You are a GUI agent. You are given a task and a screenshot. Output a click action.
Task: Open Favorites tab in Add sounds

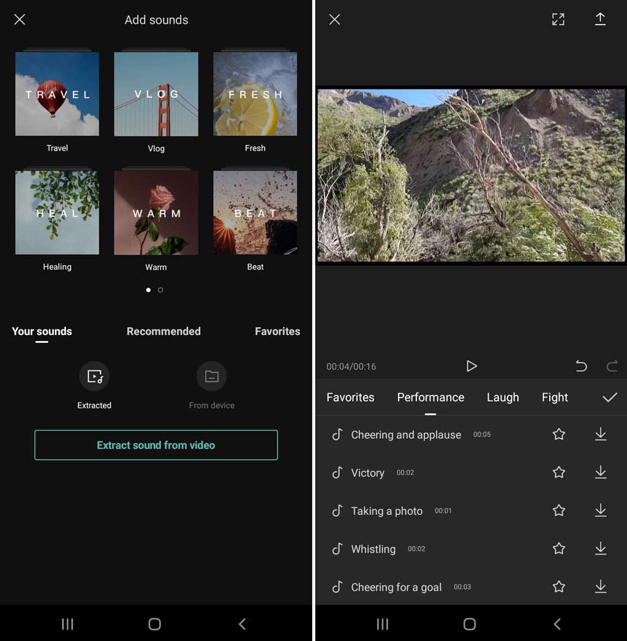[x=277, y=331]
